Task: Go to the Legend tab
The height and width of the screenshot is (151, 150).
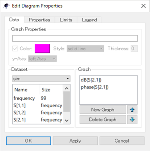Action: coord(89,20)
